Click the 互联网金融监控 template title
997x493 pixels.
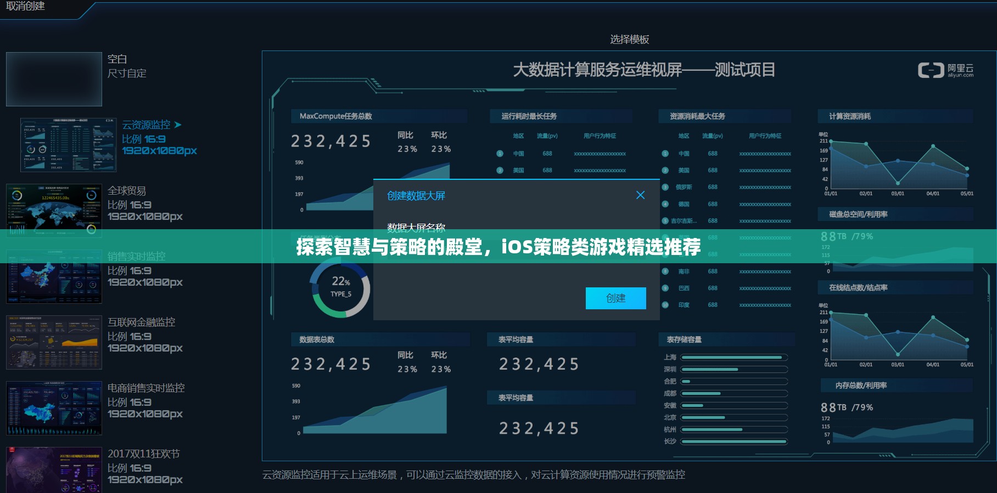pyautogui.click(x=142, y=322)
